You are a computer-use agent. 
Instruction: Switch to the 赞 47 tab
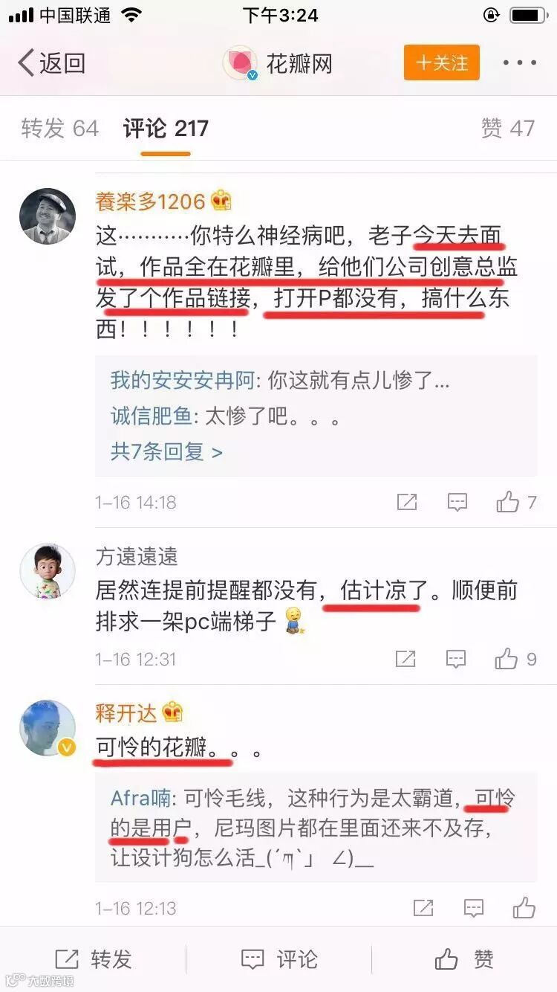pyautogui.click(x=508, y=129)
